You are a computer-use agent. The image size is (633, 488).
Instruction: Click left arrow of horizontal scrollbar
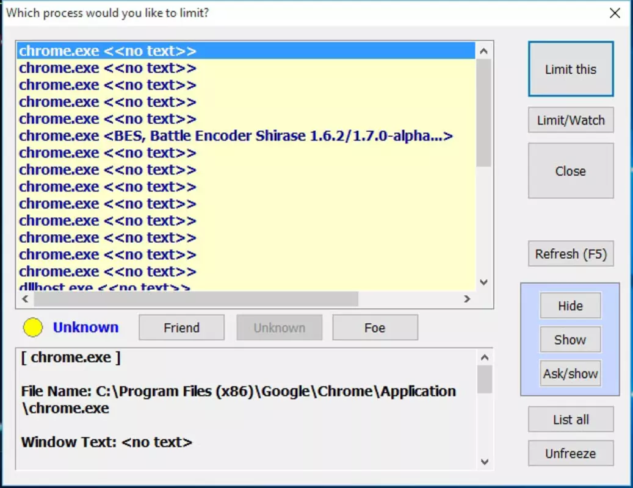coord(25,299)
